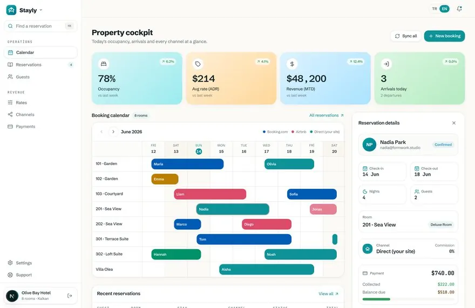Open Settings from the sidebar
475x308 pixels.
pyautogui.click(x=40, y=263)
